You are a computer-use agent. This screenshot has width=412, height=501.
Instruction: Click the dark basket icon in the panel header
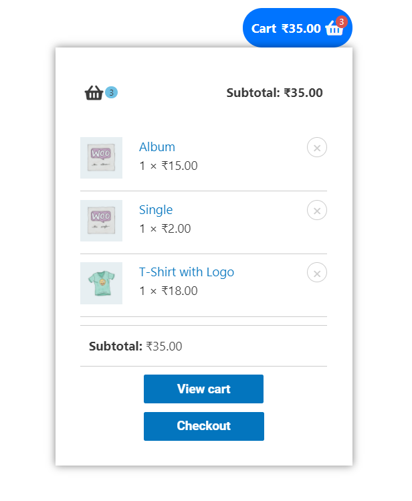tap(94, 93)
